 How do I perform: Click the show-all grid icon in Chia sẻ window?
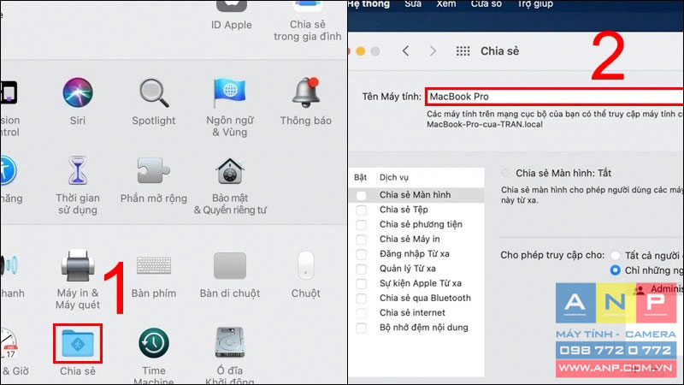pos(463,51)
